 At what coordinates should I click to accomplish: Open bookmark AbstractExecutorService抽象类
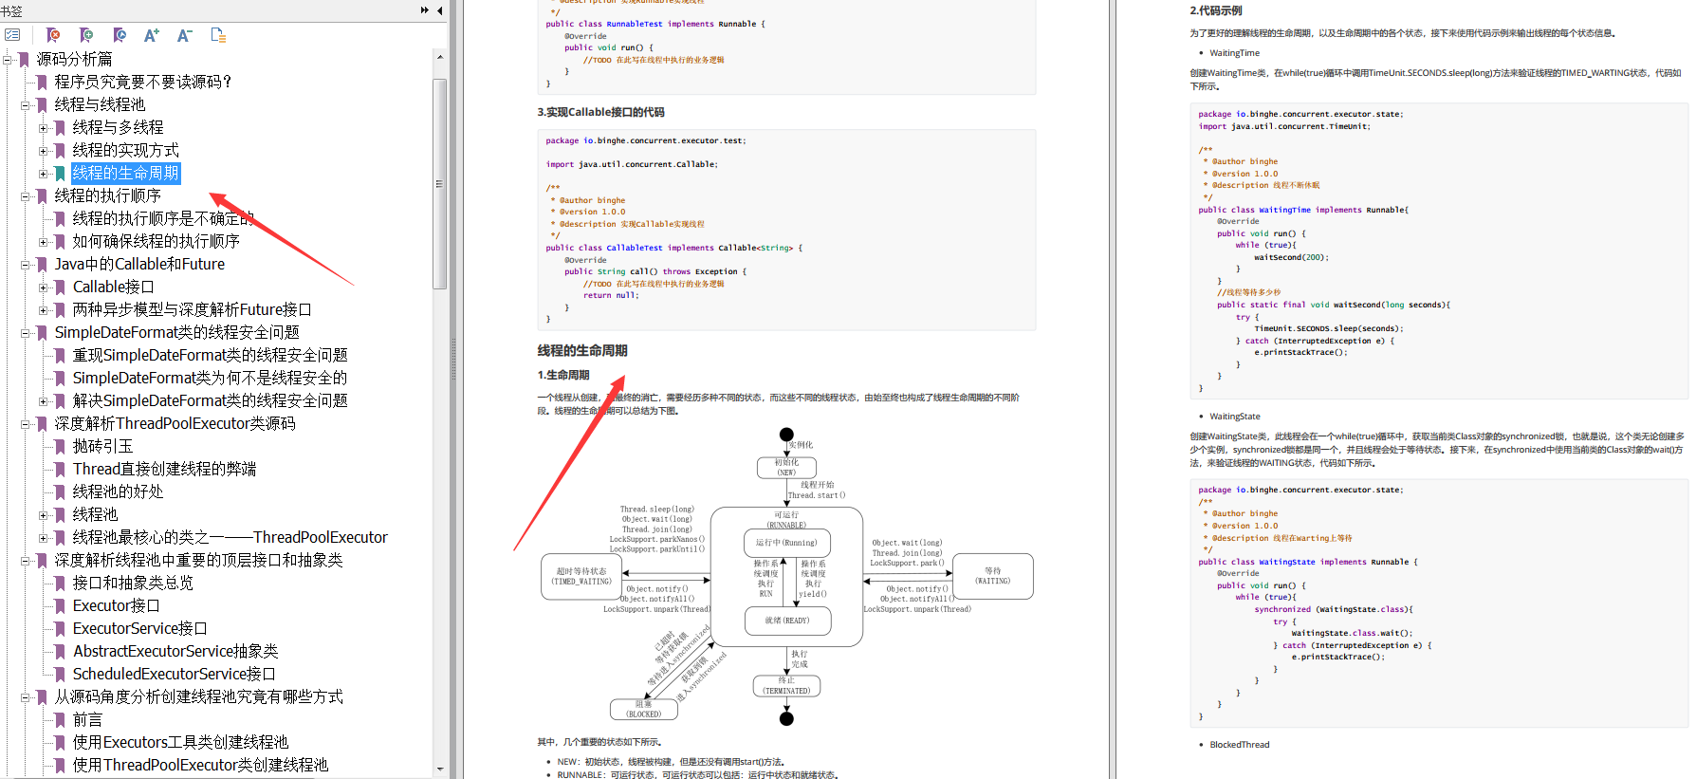tap(175, 651)
